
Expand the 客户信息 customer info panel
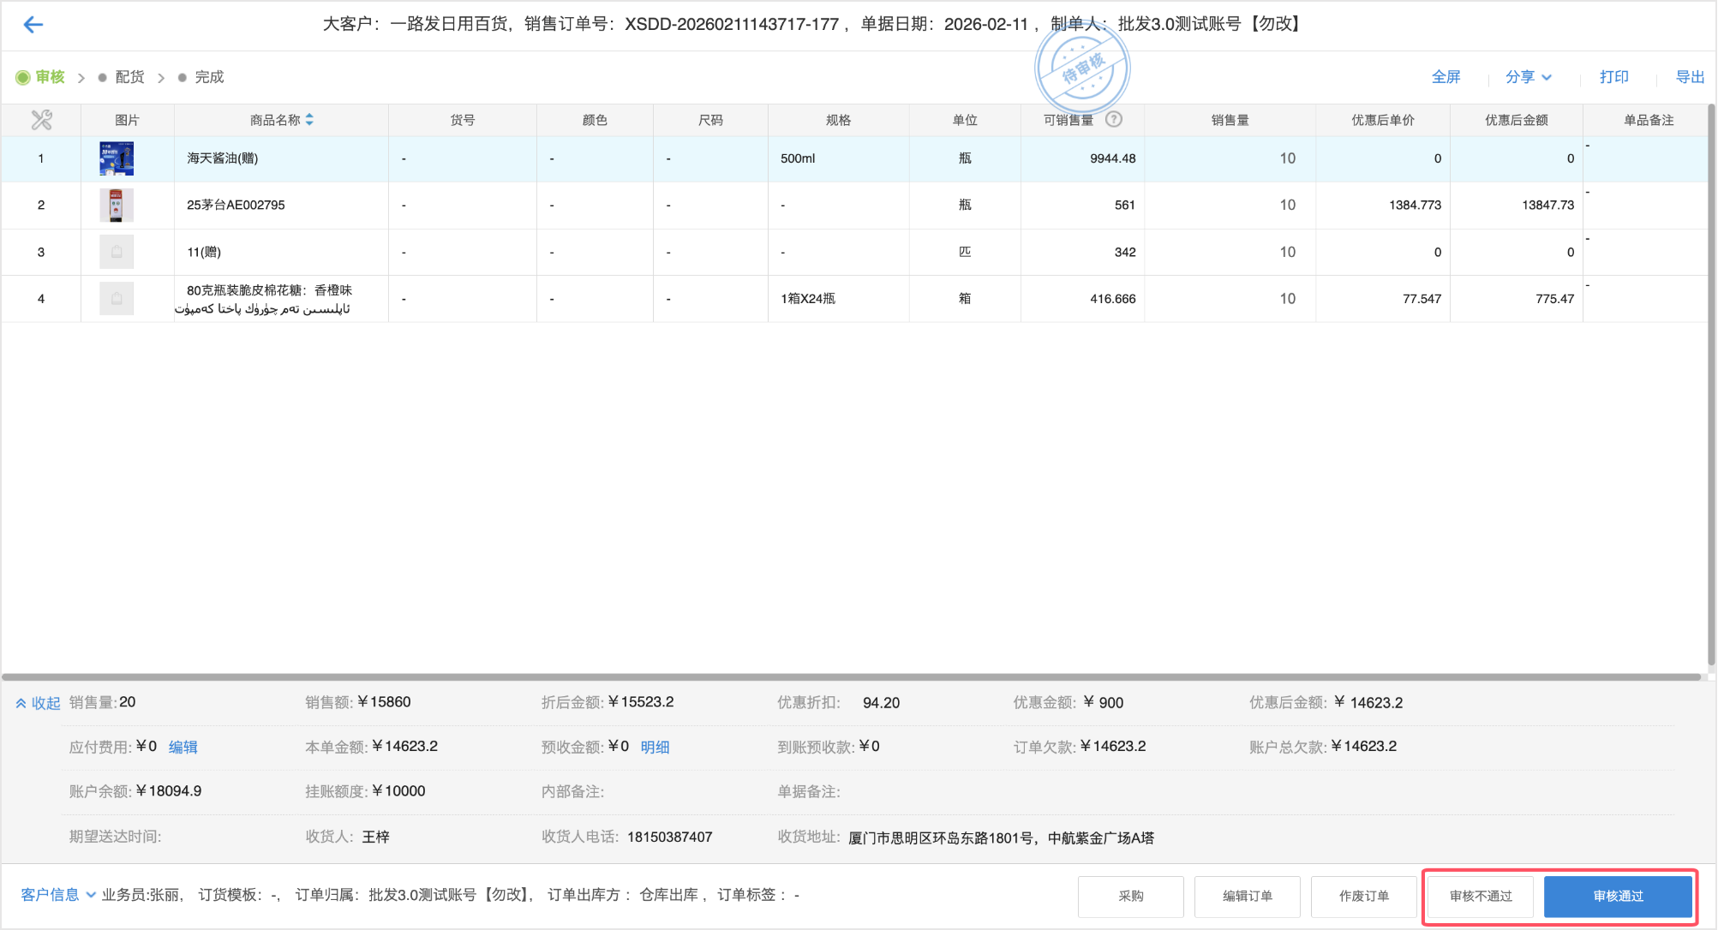[51, 894]
